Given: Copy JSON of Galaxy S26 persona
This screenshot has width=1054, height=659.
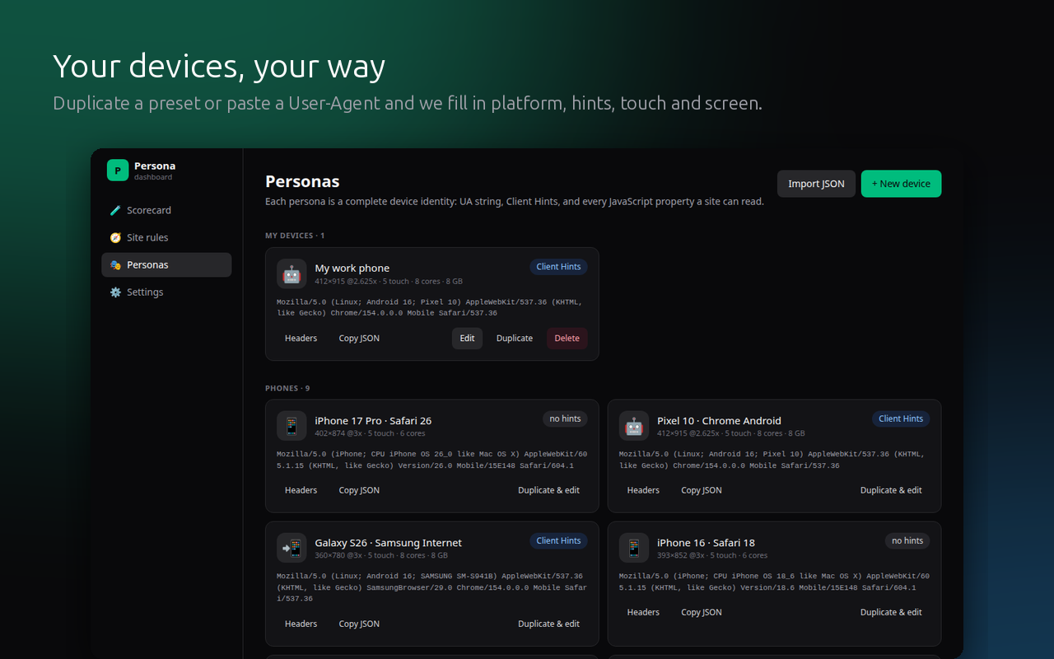Looking at the screenshot, I should [359, 624].
